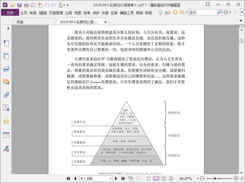
Task: Open the Comments panel
Action: click(6, 82)
